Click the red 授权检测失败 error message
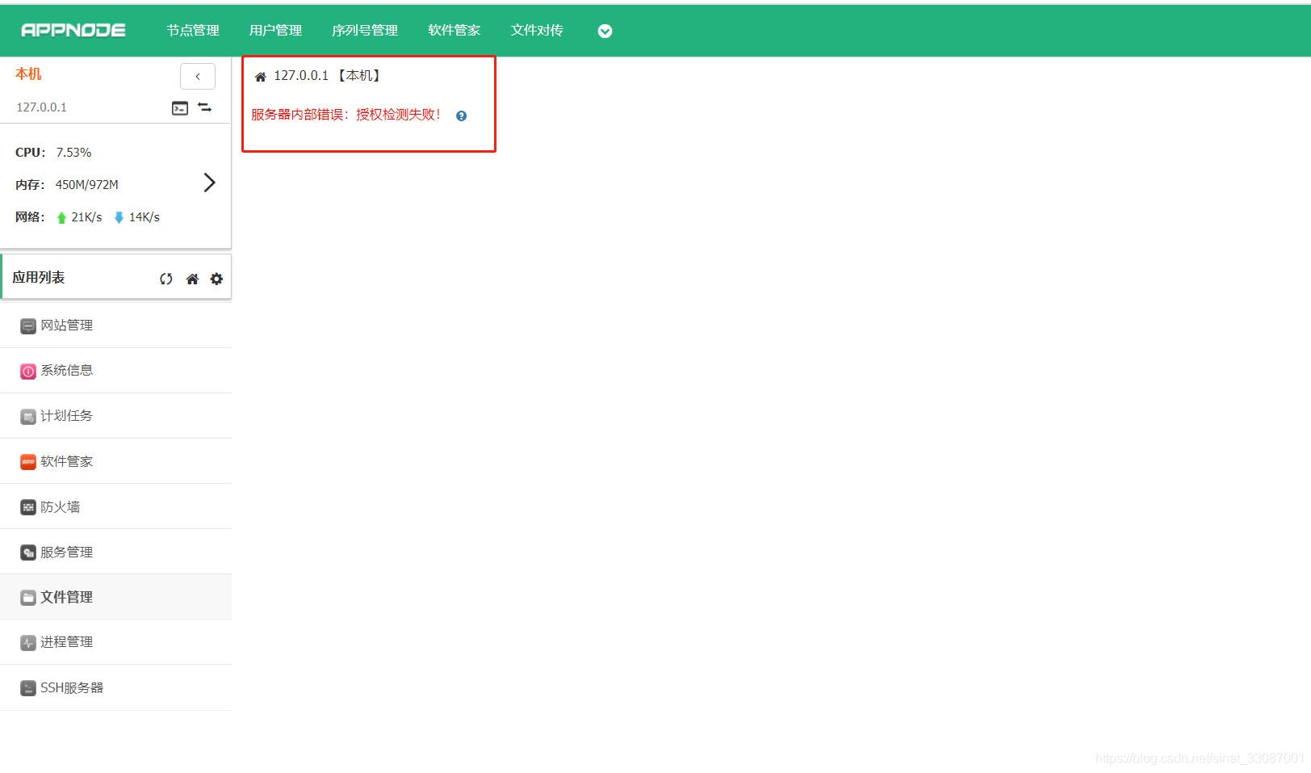This screenshot has width=1311, height=773. point(346,115)
